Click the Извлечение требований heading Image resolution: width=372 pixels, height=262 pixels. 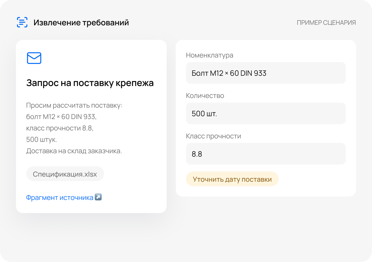pos(81,22)
